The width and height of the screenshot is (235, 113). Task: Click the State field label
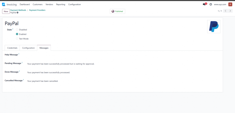click(9, 30)
